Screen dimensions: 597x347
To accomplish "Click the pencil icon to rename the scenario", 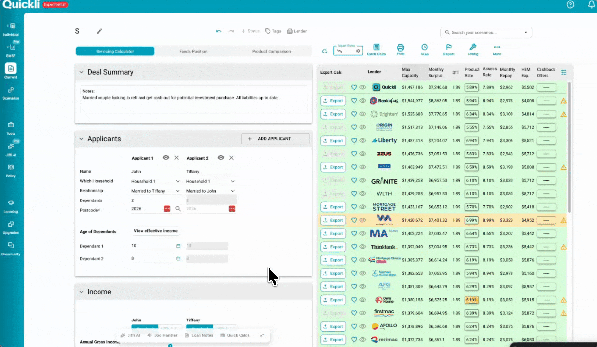I will (x=99, y=31).
